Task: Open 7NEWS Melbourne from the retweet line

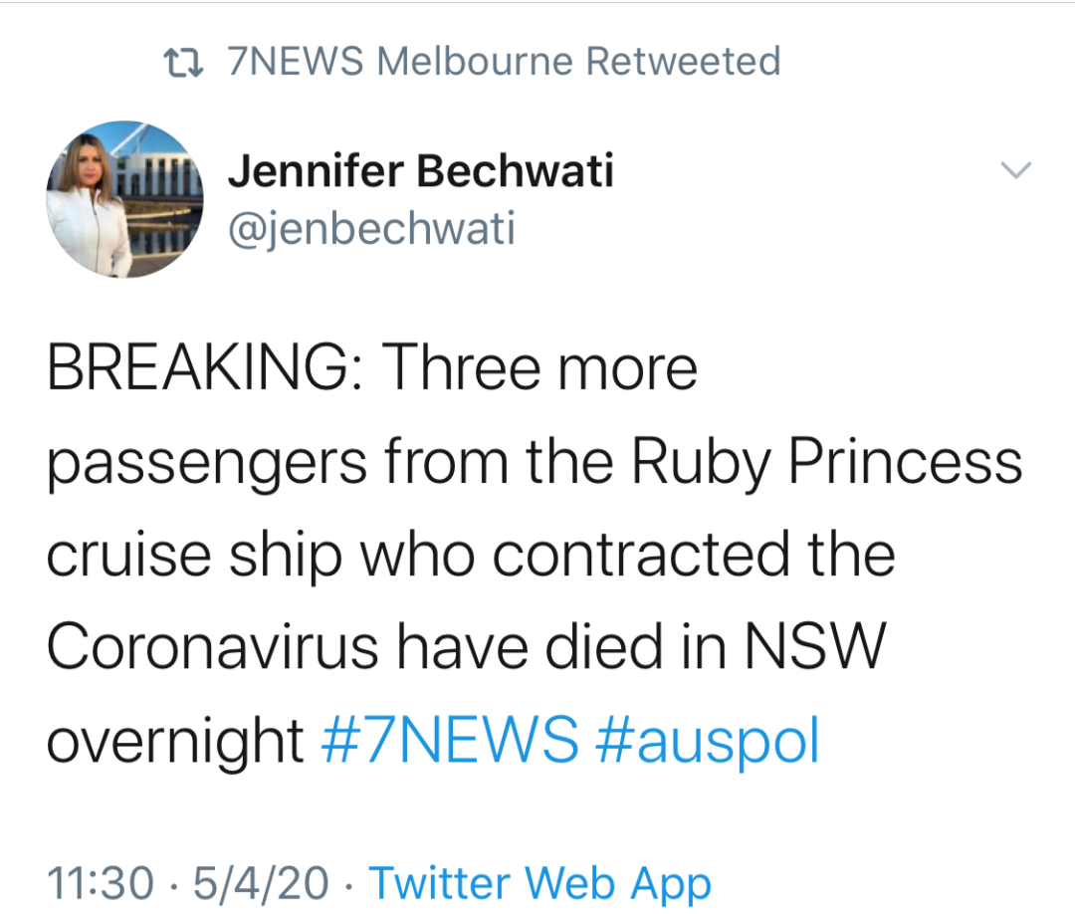Action: point(400,61)
